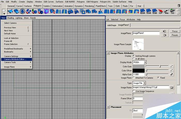Expand Camera Settings submenu
This screenshot has height=119, width=181.
(17, 56)
